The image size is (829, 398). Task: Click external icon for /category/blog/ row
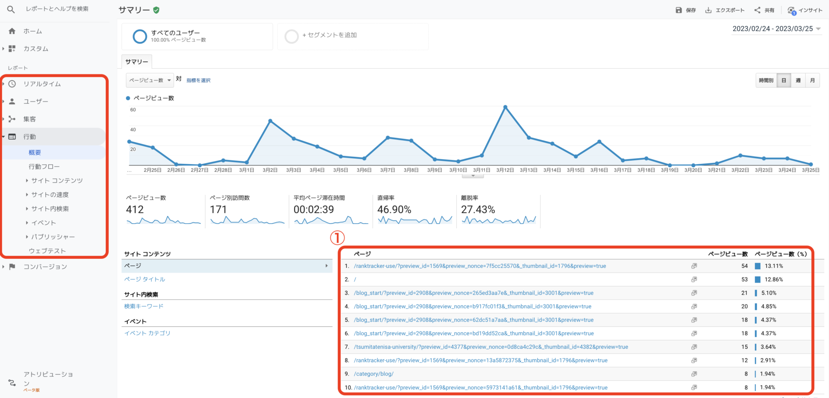pyautogui.click(x=694, y=374)
